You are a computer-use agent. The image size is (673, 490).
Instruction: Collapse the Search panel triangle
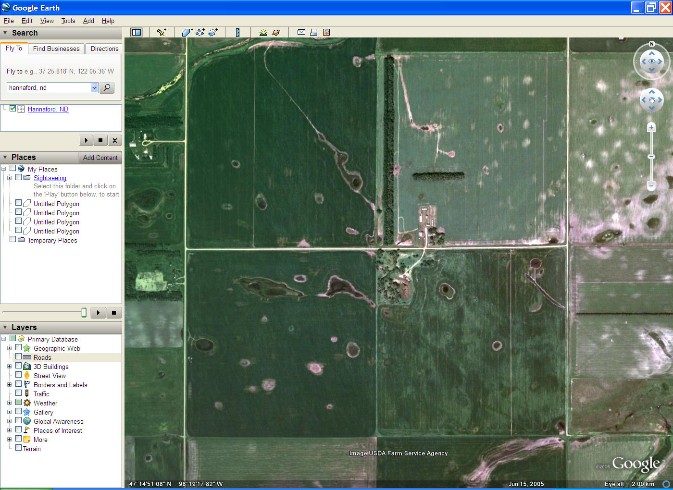click(5, 33)
